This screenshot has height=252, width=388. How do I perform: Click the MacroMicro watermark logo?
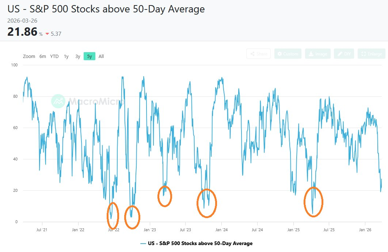[58, 101]
